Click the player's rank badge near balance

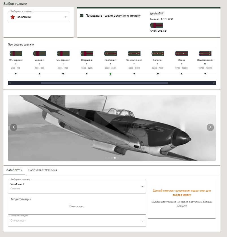(156, 25)
